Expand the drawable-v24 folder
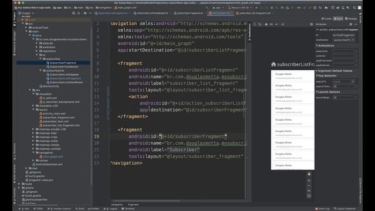 (33, 105)
